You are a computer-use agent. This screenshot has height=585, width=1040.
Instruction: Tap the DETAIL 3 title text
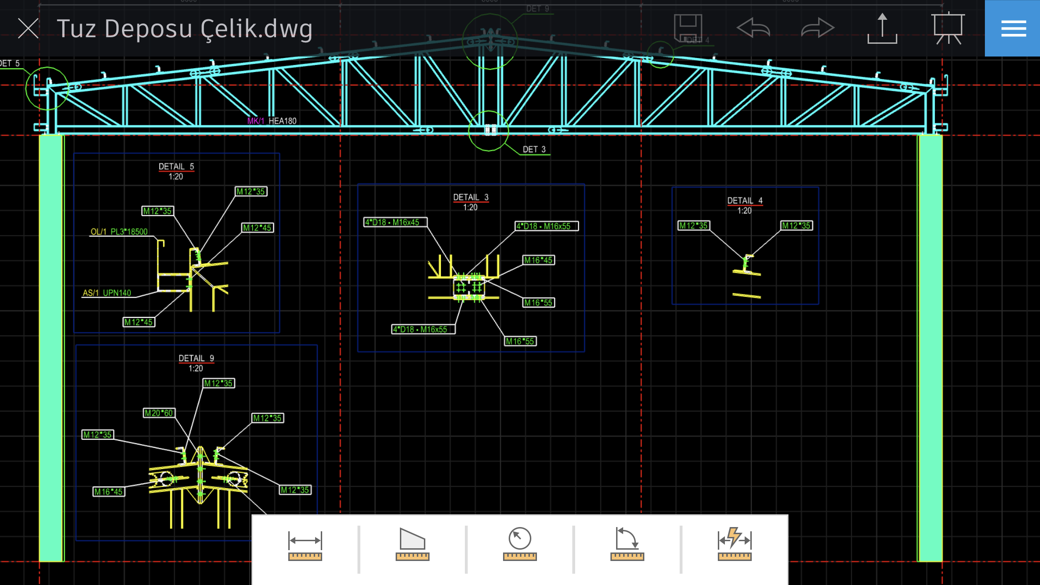[471, 197]
